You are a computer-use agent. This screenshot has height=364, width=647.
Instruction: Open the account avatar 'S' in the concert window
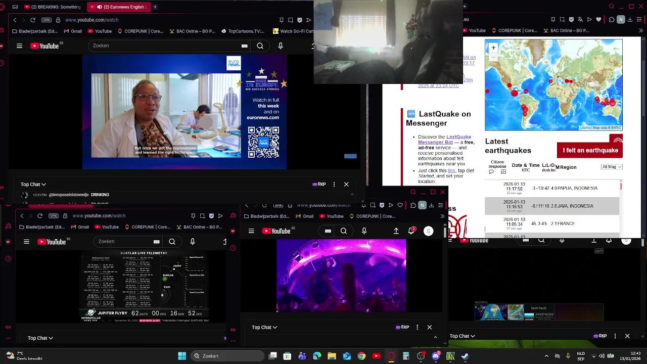428,231
